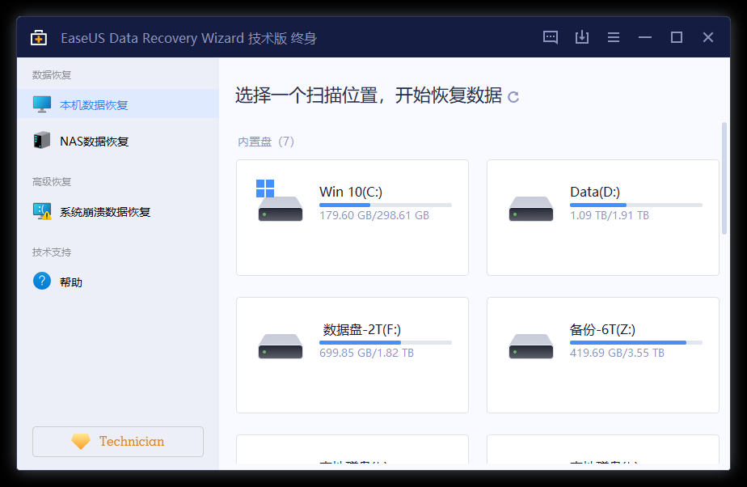Select NAS数据恢复 in the sidebar
Screen dimensions: 747x487
pos(118,141)
